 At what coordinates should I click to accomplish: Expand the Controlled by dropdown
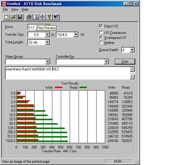(106, 62)
